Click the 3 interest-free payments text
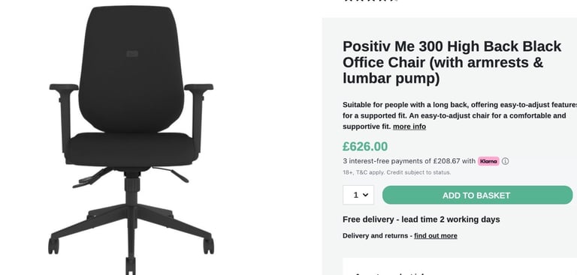This screenshot has height=275, width=577. click(409, 161)
